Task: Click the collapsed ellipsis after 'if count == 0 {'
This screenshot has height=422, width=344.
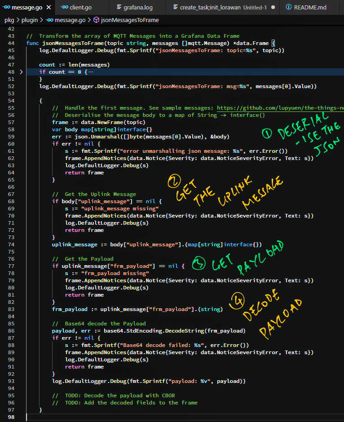Action: point(90,72)
